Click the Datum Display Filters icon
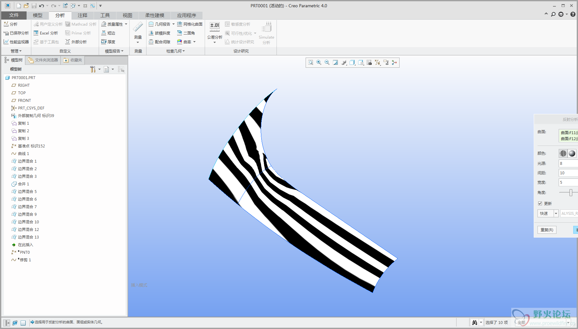The height and width of the screenshot is (329, 578). [x=377, y=63]
